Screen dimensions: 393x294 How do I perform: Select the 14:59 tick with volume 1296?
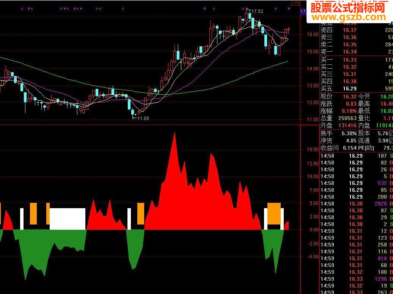(357, 279)
